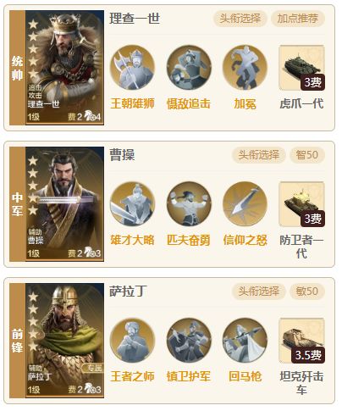Screen dimensions: 342x411
Task: Open 头衔选择 for 萨拉丁
Action: [259, 292]
